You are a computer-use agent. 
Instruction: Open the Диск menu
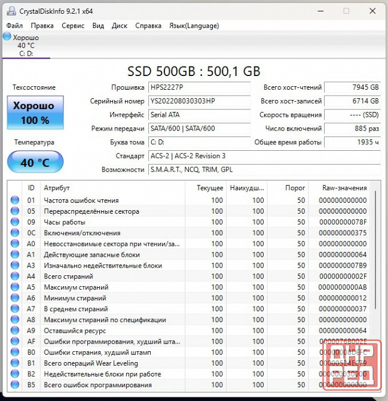120,26
